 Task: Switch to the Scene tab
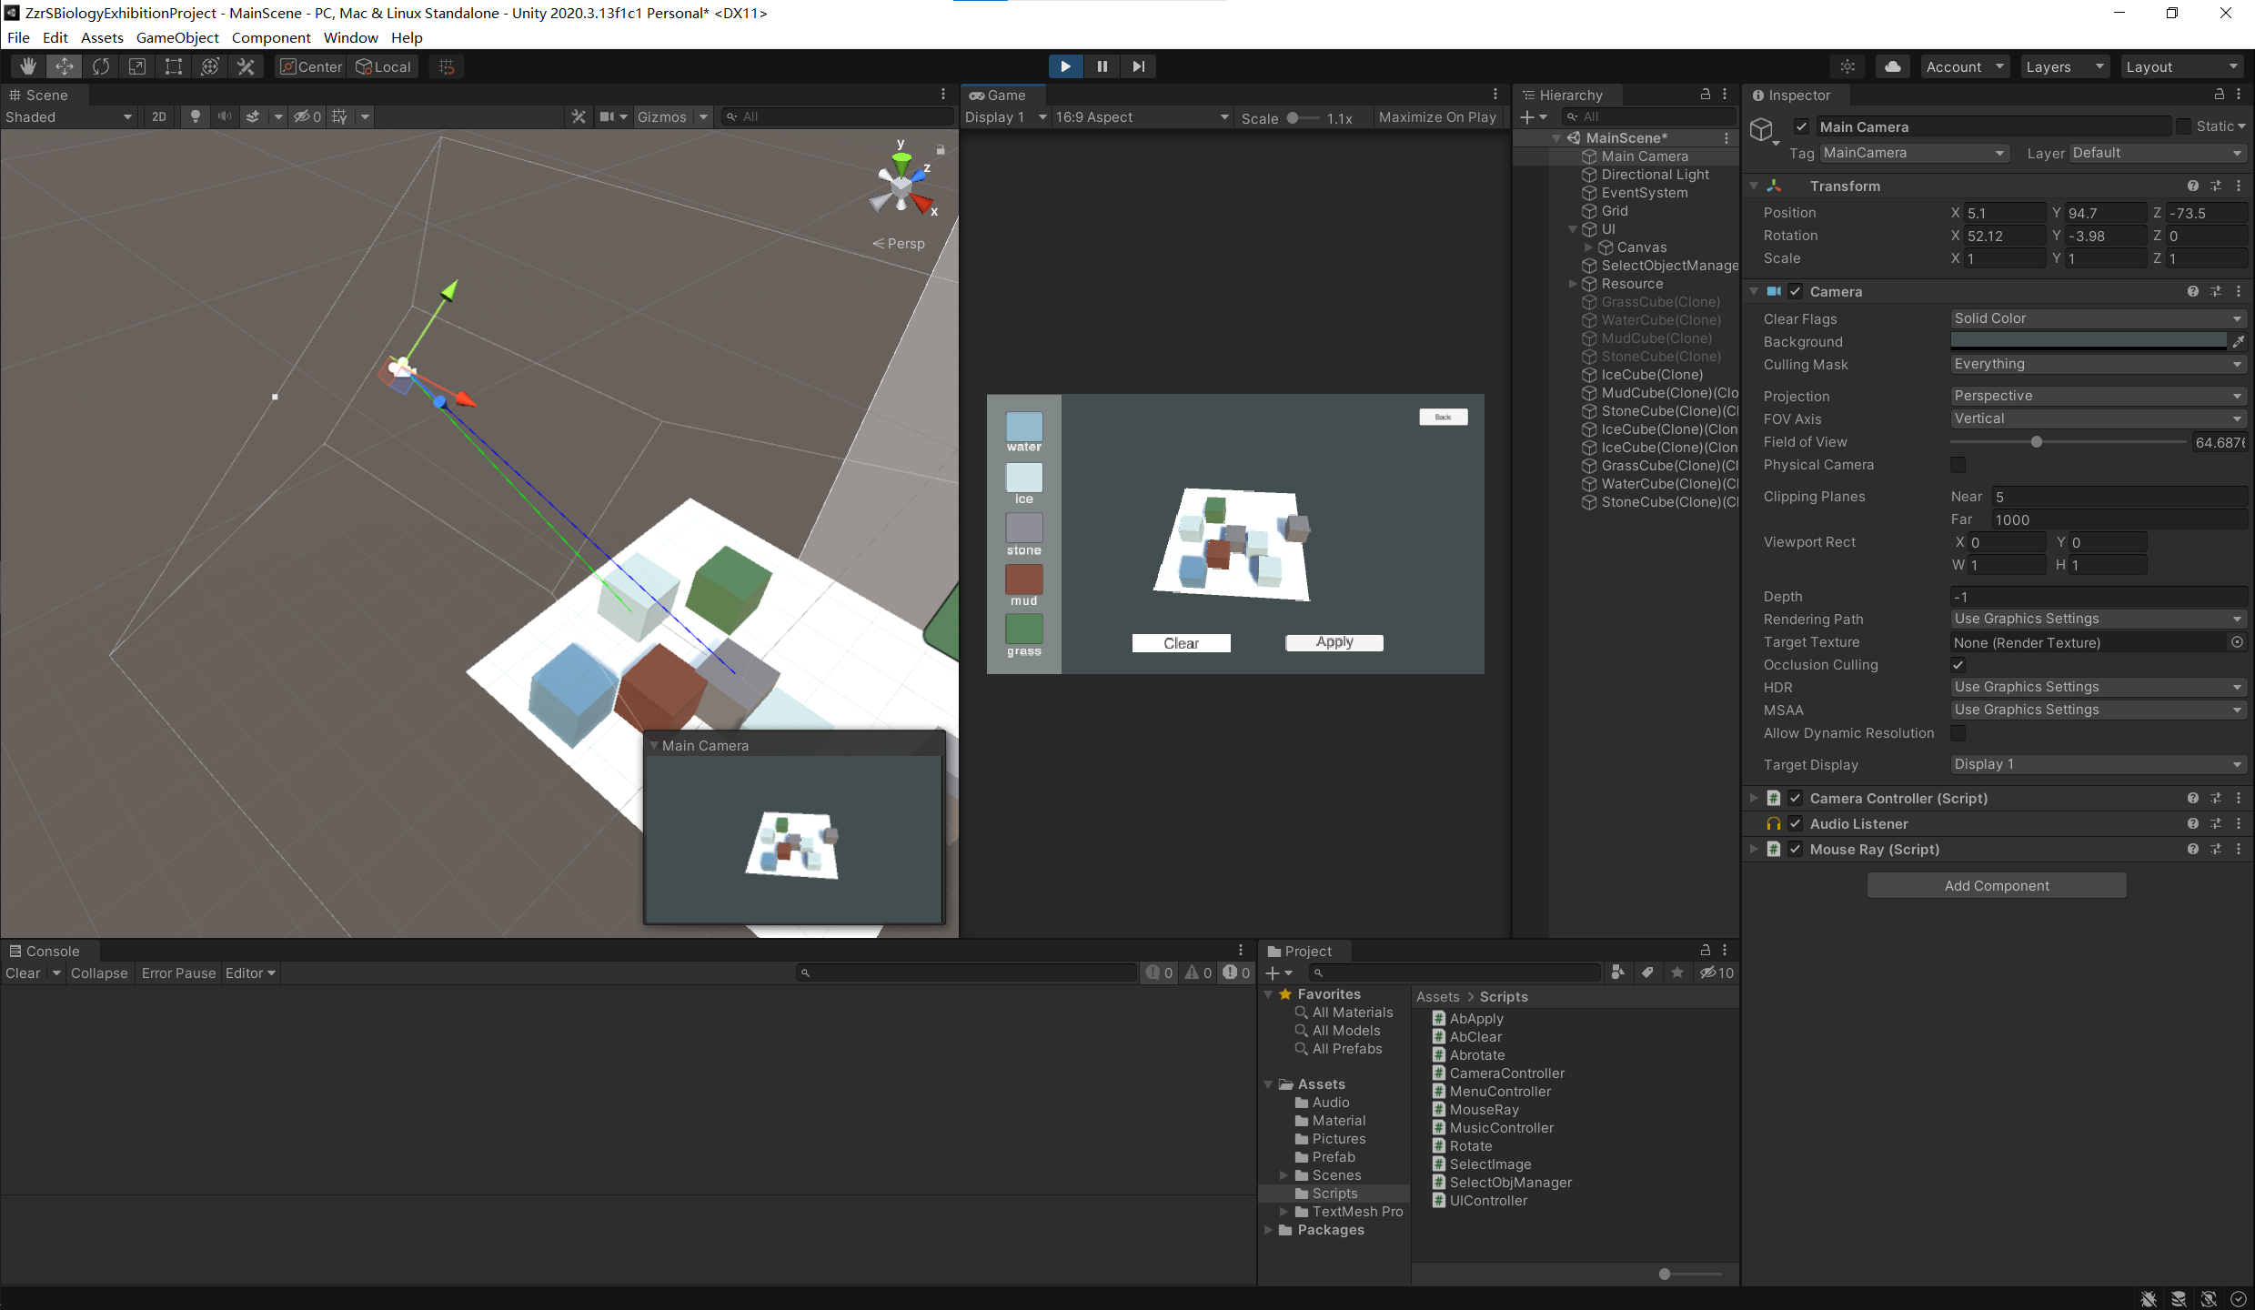(x=39, y=95)
